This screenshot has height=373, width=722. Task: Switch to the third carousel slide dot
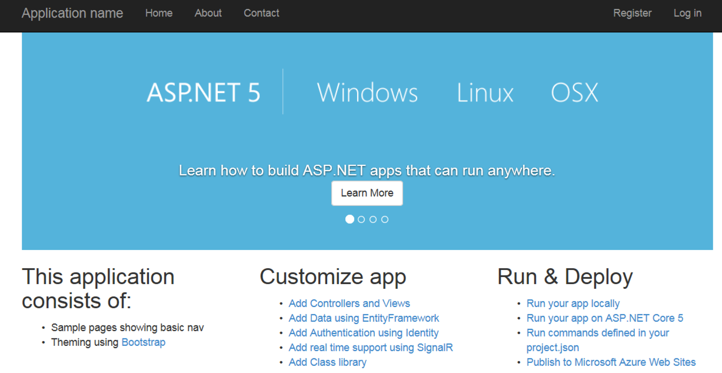373,219
